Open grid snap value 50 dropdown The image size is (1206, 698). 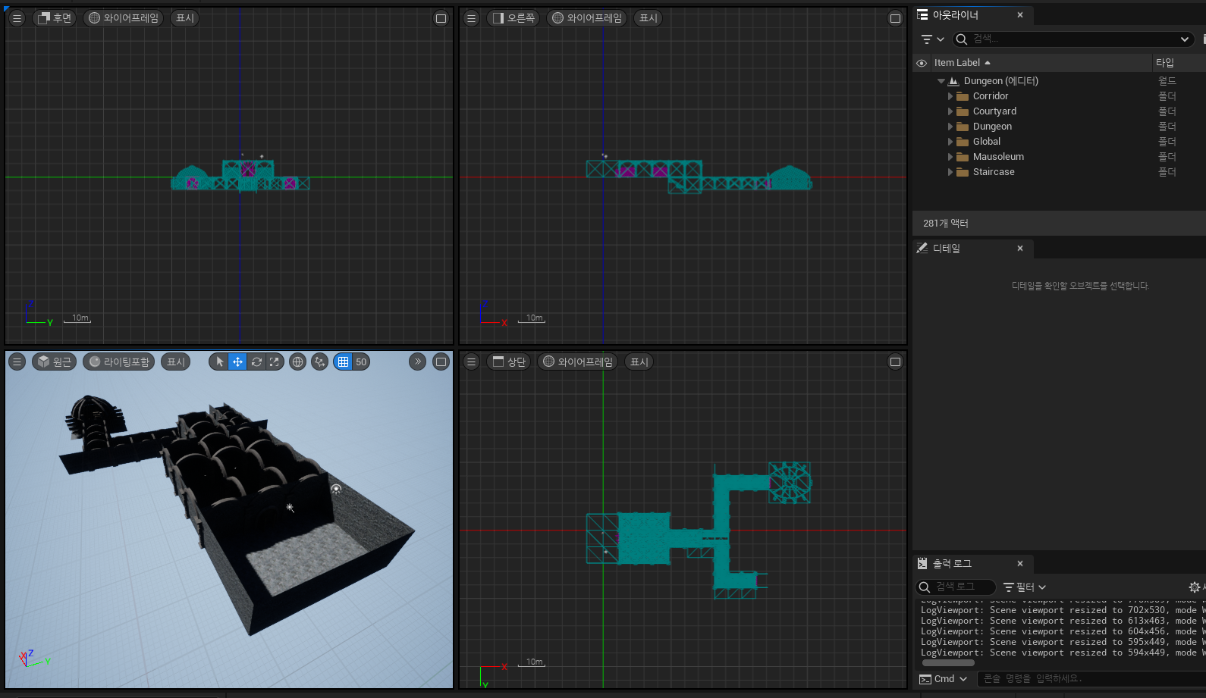point(361,362)
